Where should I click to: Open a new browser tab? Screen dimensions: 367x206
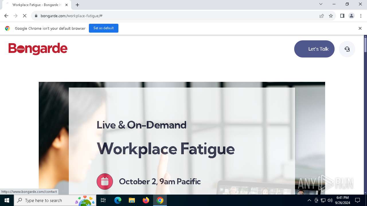click(77, 5)
